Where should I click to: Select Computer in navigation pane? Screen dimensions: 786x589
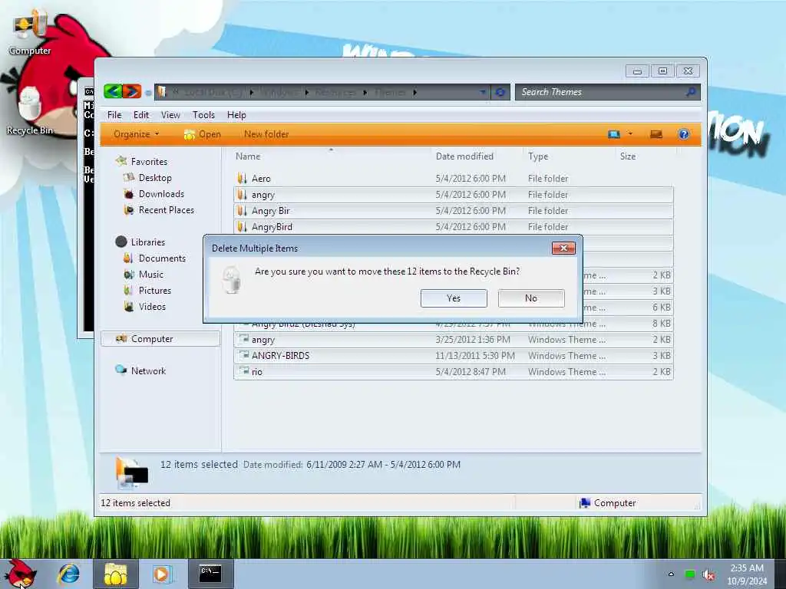160,338
